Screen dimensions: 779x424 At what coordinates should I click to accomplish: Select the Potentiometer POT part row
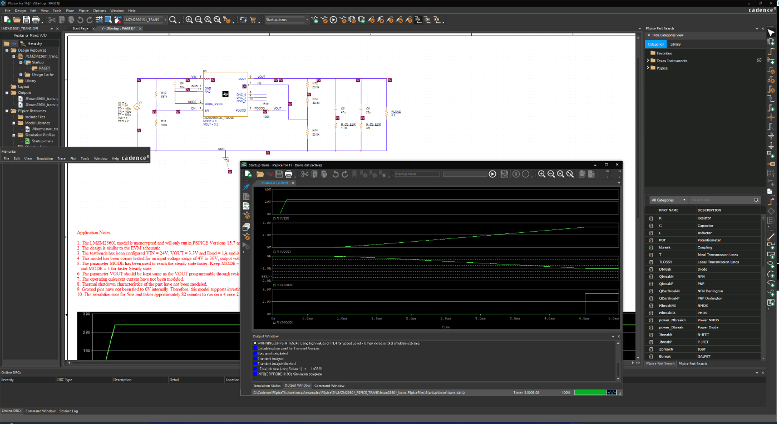pyautogui.click(x=702, y=240)
